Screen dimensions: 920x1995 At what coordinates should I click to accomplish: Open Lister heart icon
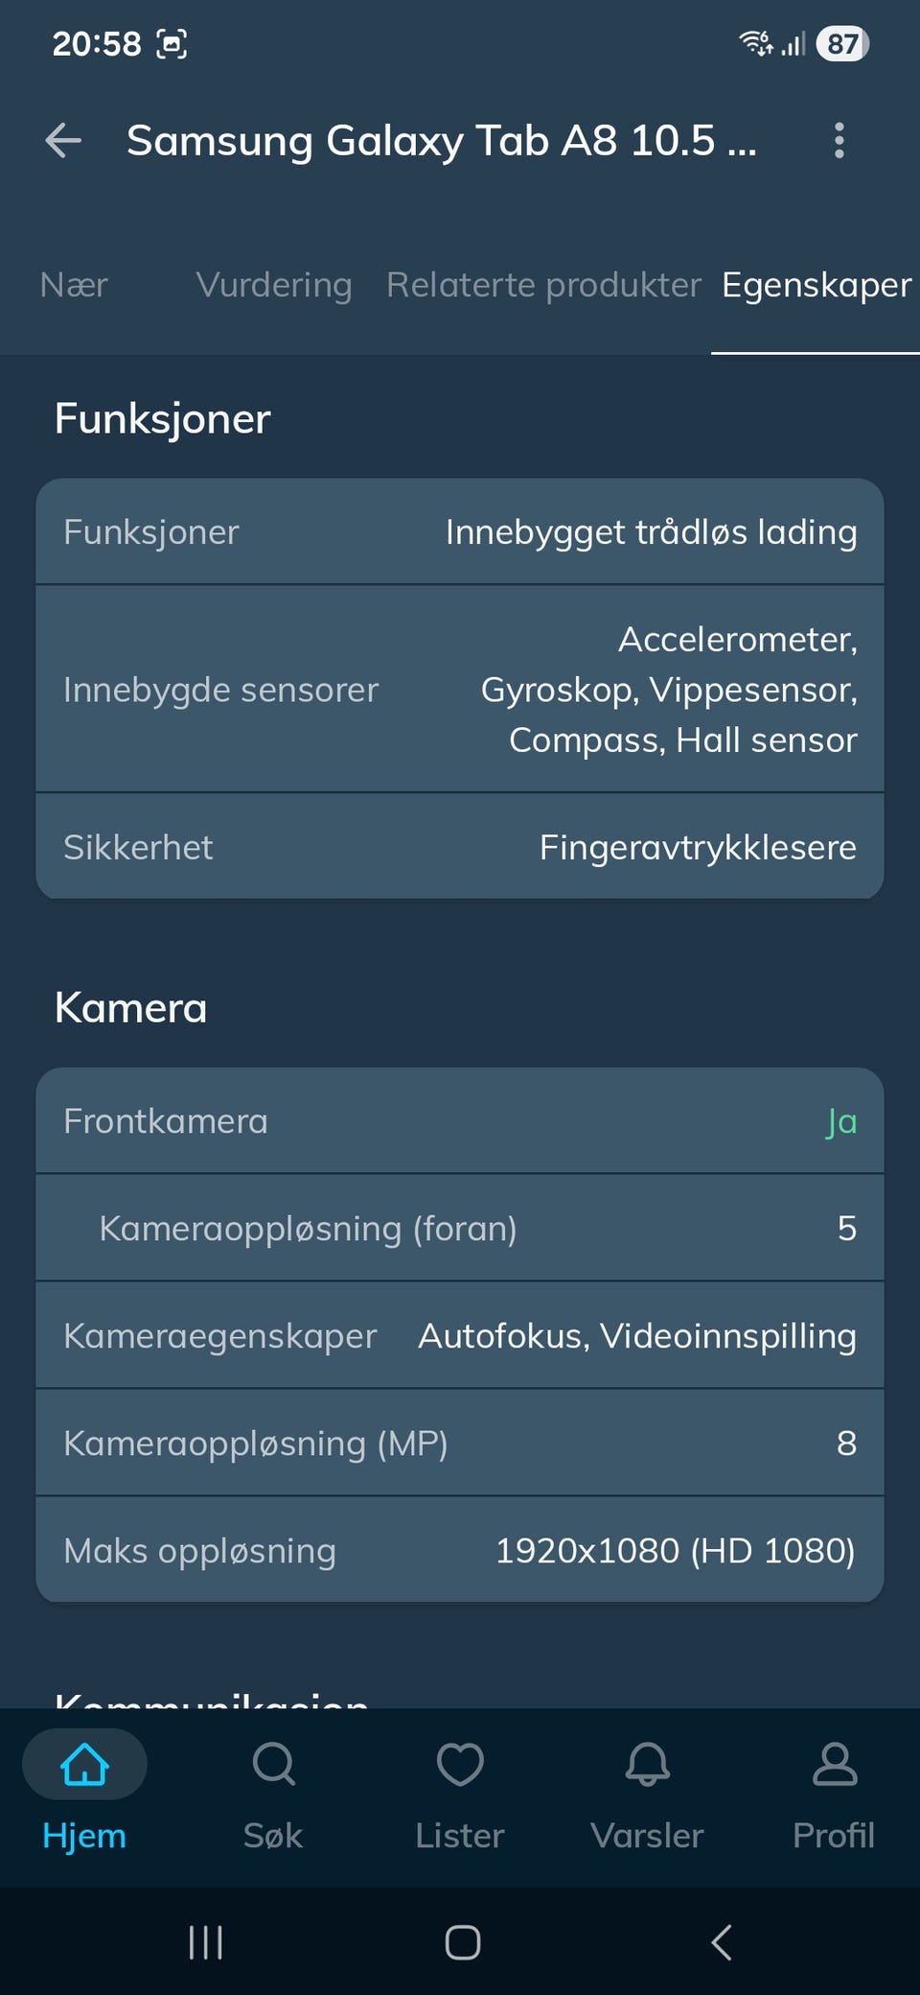click(460, 1765)
